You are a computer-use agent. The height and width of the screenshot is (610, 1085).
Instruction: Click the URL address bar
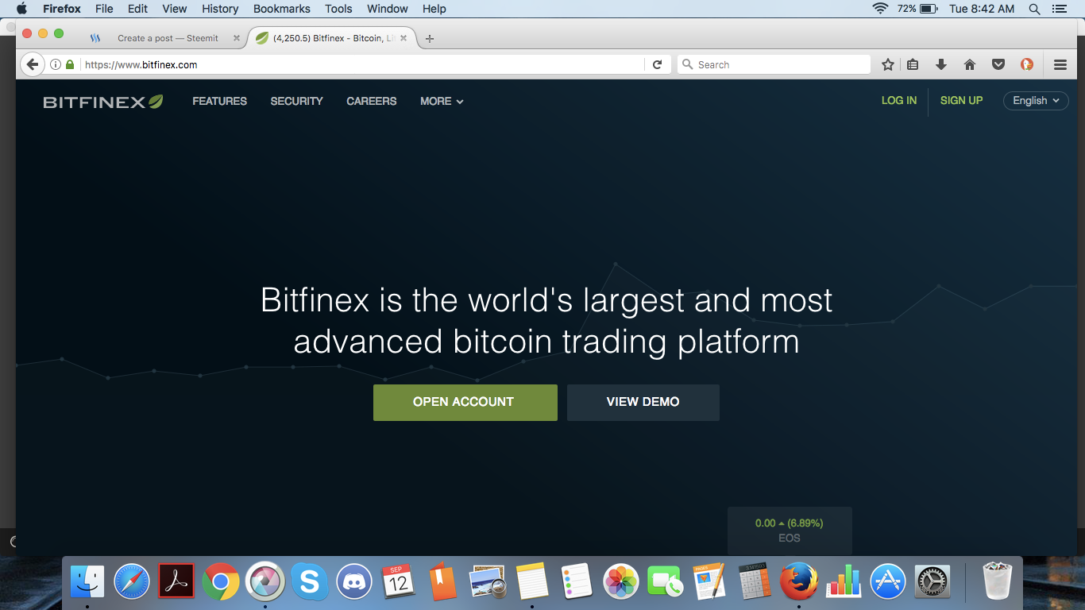(361, 64)
